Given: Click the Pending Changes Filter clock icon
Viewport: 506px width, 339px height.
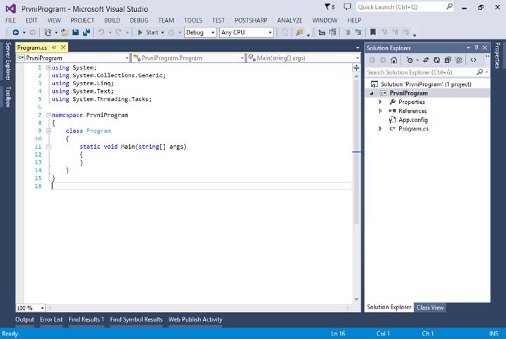Looking at the screenshot, I should 410,60.
